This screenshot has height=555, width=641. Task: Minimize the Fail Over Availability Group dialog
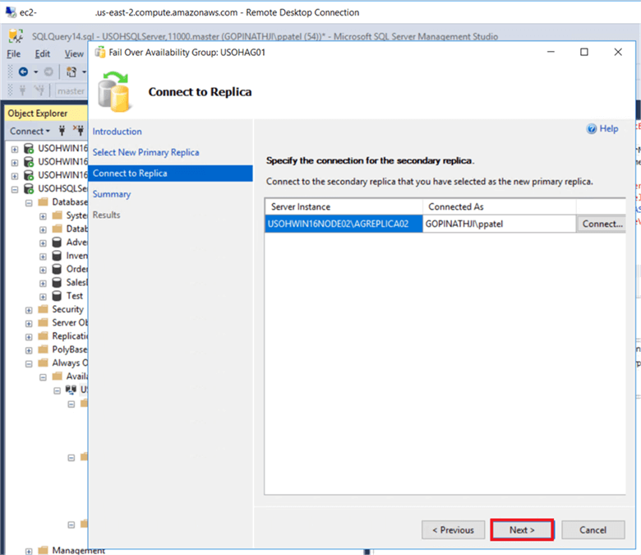tap(551, 52)
